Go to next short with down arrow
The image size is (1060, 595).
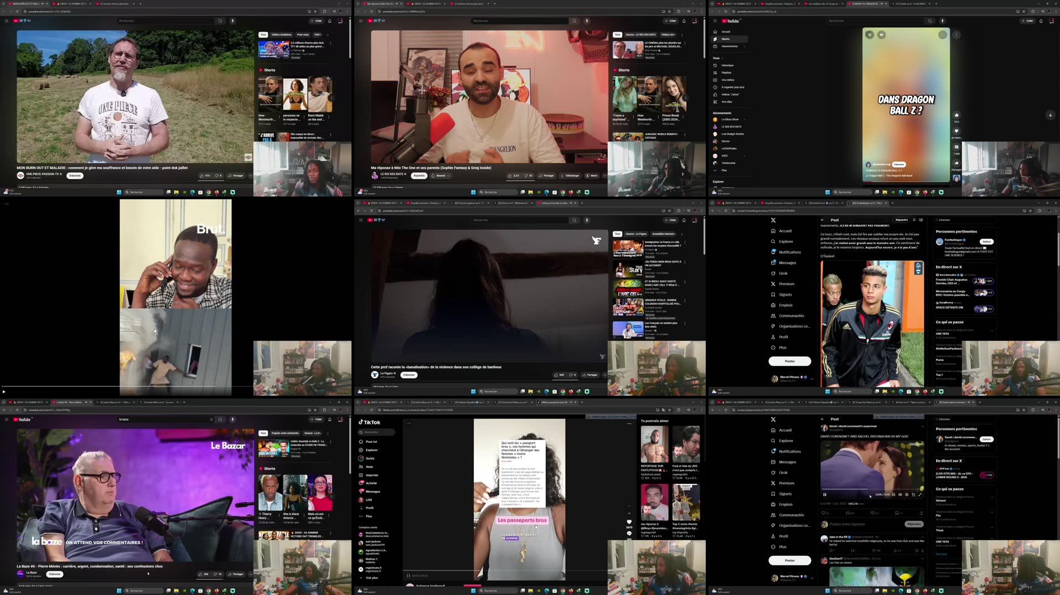[1050, 115]
